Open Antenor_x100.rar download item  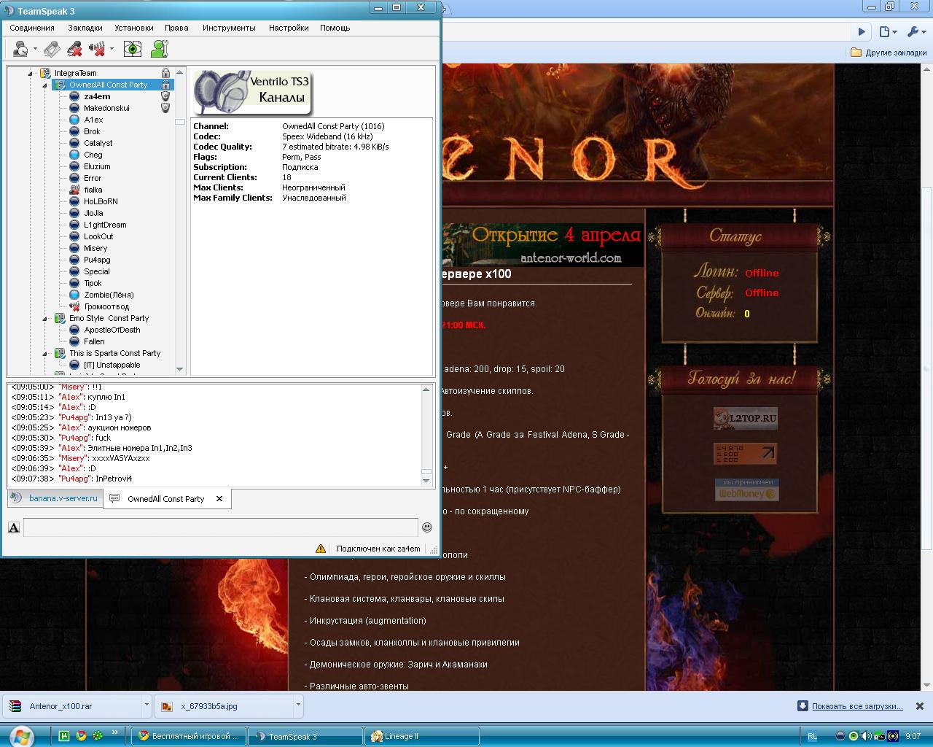pyautogui.click(x=72, y=706)
